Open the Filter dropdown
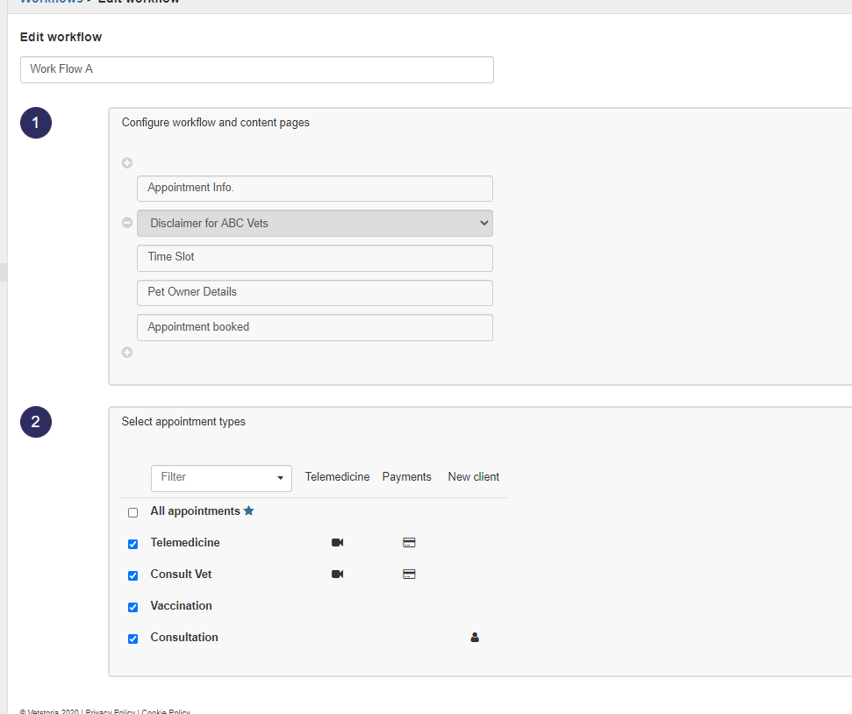The image size is (852, 714). coord(221,478)
